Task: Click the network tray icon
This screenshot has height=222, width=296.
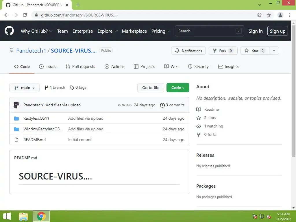Action: point(262,217)
